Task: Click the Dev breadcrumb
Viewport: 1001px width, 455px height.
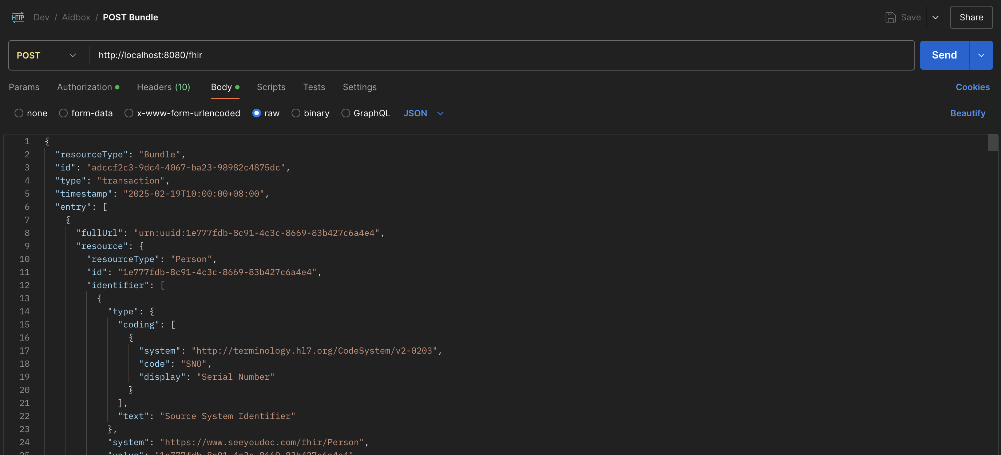Action: 41,17
